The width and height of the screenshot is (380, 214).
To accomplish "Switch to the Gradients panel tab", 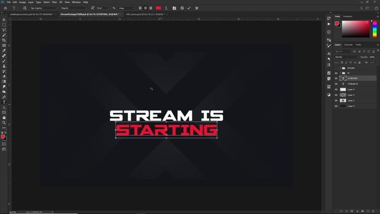I will (347, 17).
